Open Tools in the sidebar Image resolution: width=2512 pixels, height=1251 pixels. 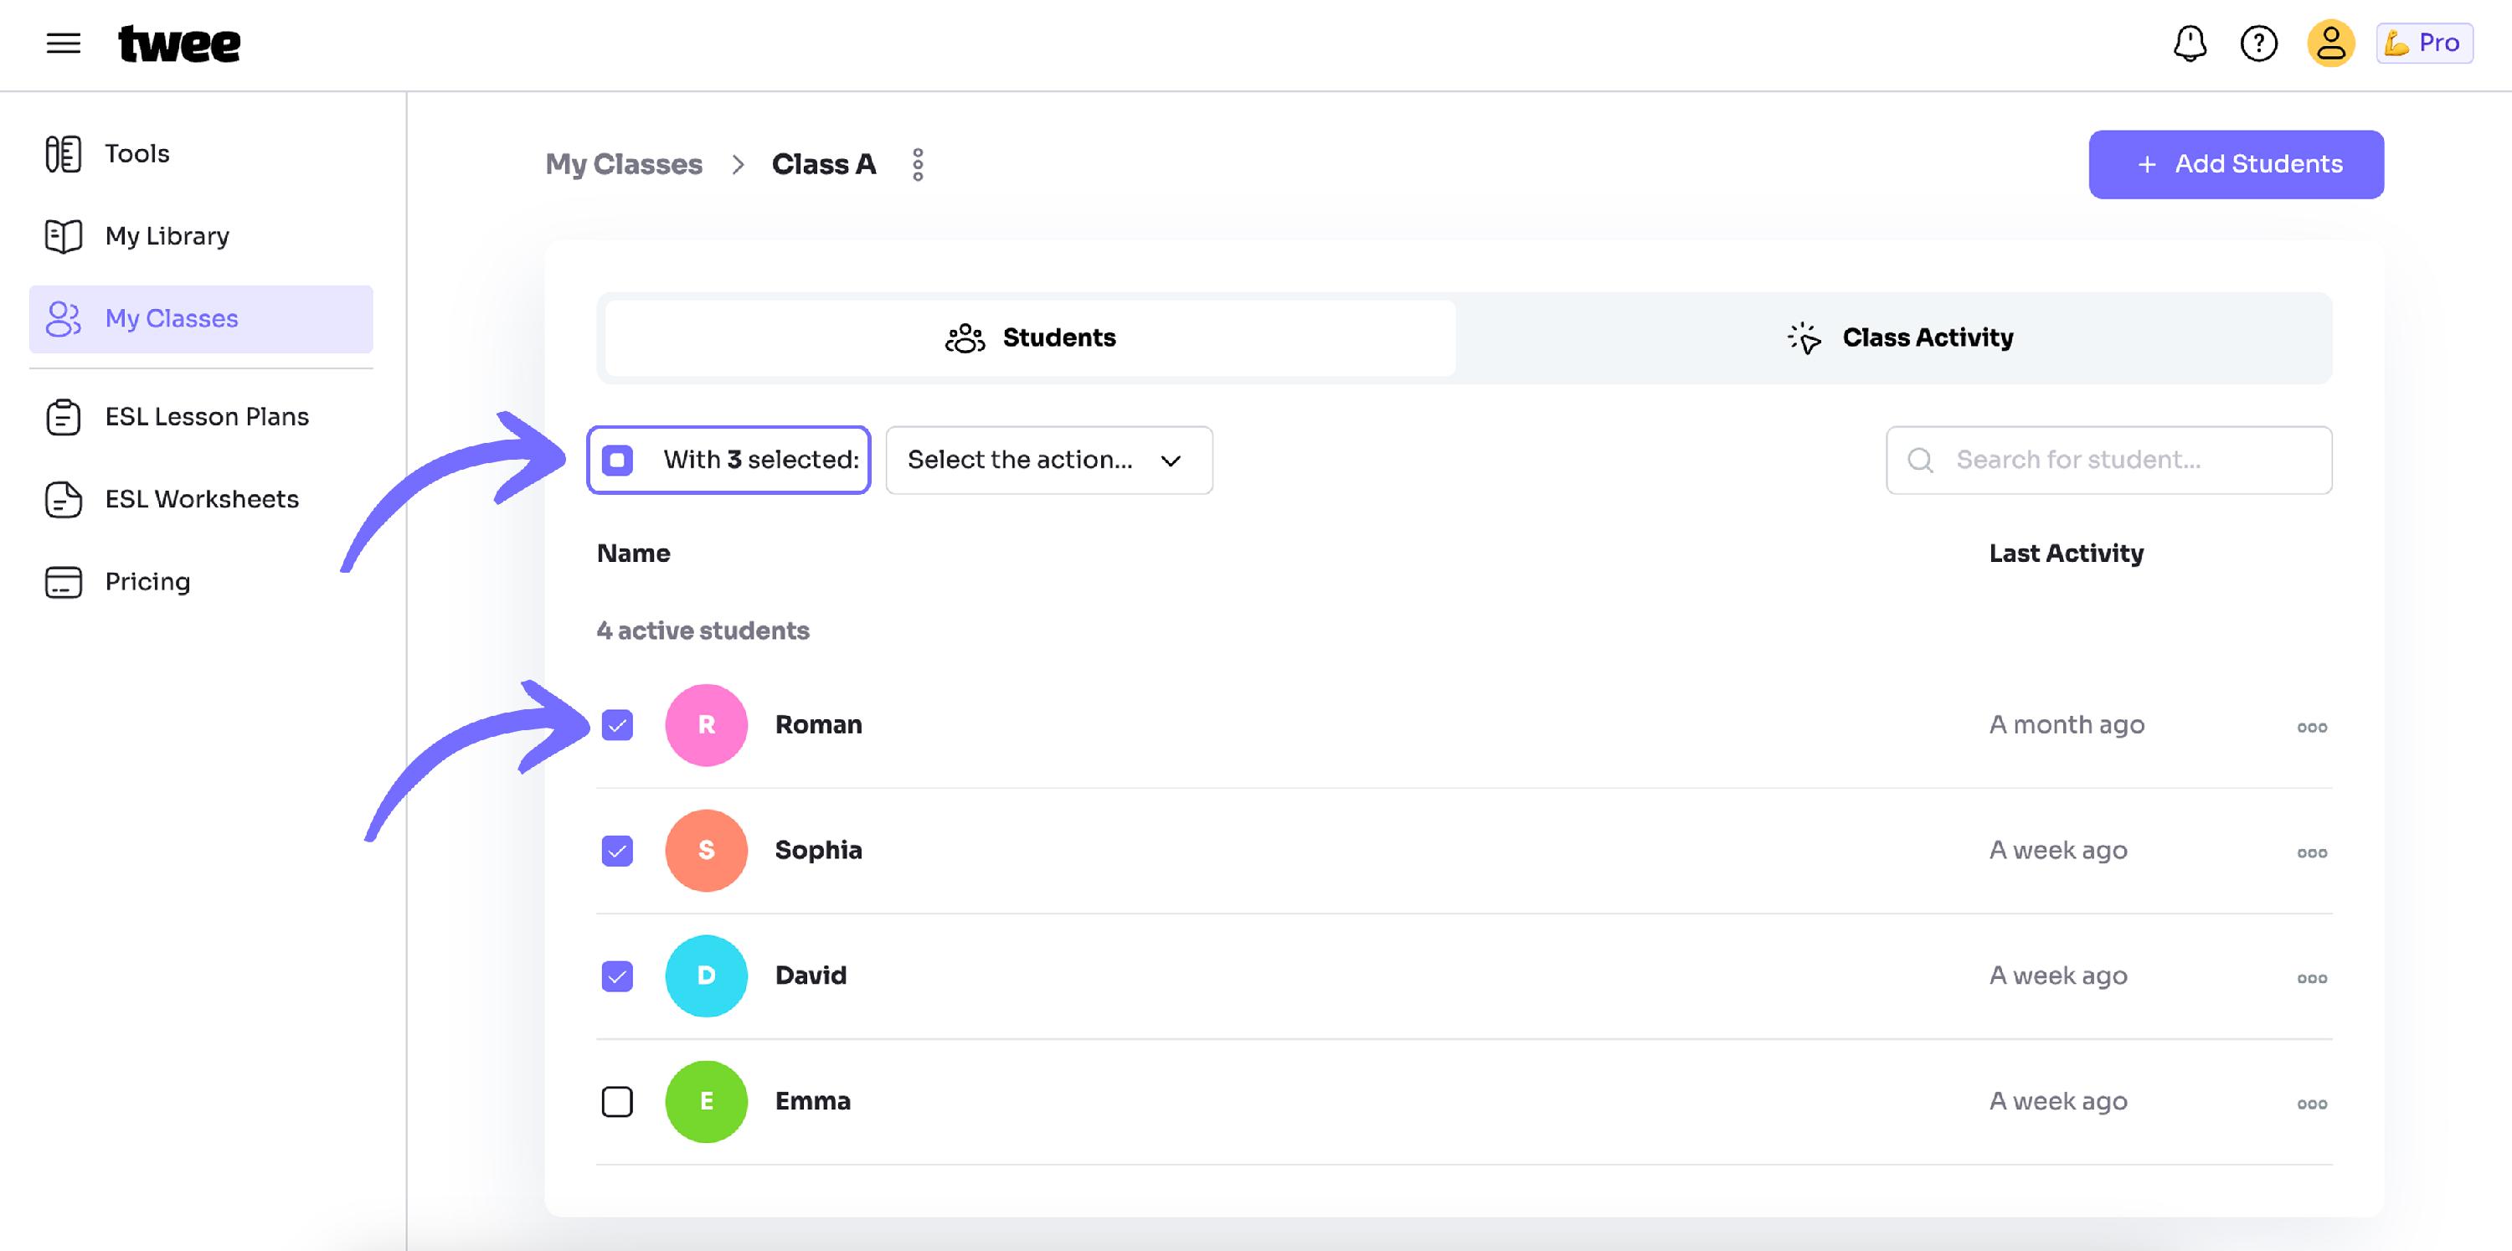pyautogui.click(x=201, y=154)
